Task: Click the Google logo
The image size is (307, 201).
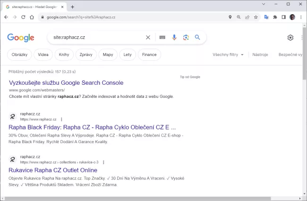Action: point(21,38)
